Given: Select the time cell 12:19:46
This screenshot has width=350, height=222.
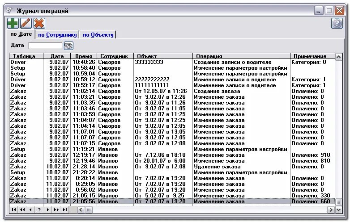Looking at the screenshot, I should 84,161.
